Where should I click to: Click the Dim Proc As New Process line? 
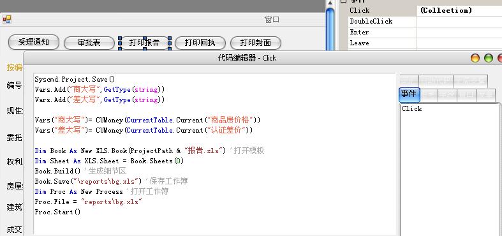point(101,191)
